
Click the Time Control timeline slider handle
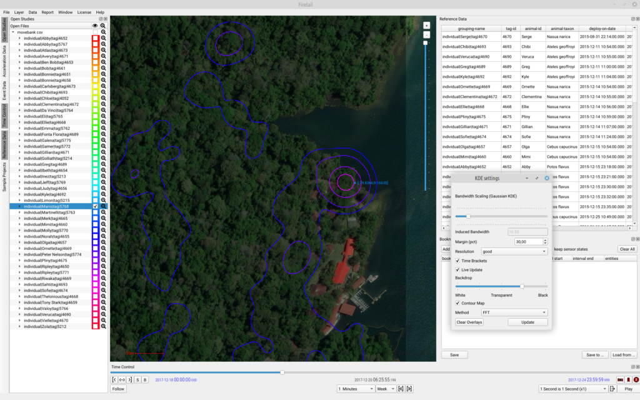[x=282, y=372]
